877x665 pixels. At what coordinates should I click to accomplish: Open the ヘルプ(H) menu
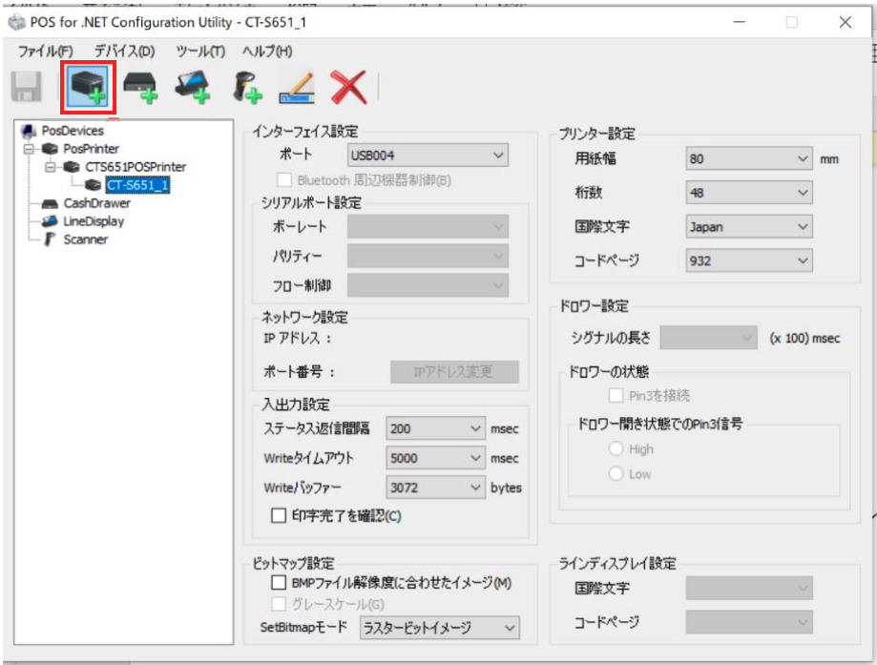(x=267, y=52)
